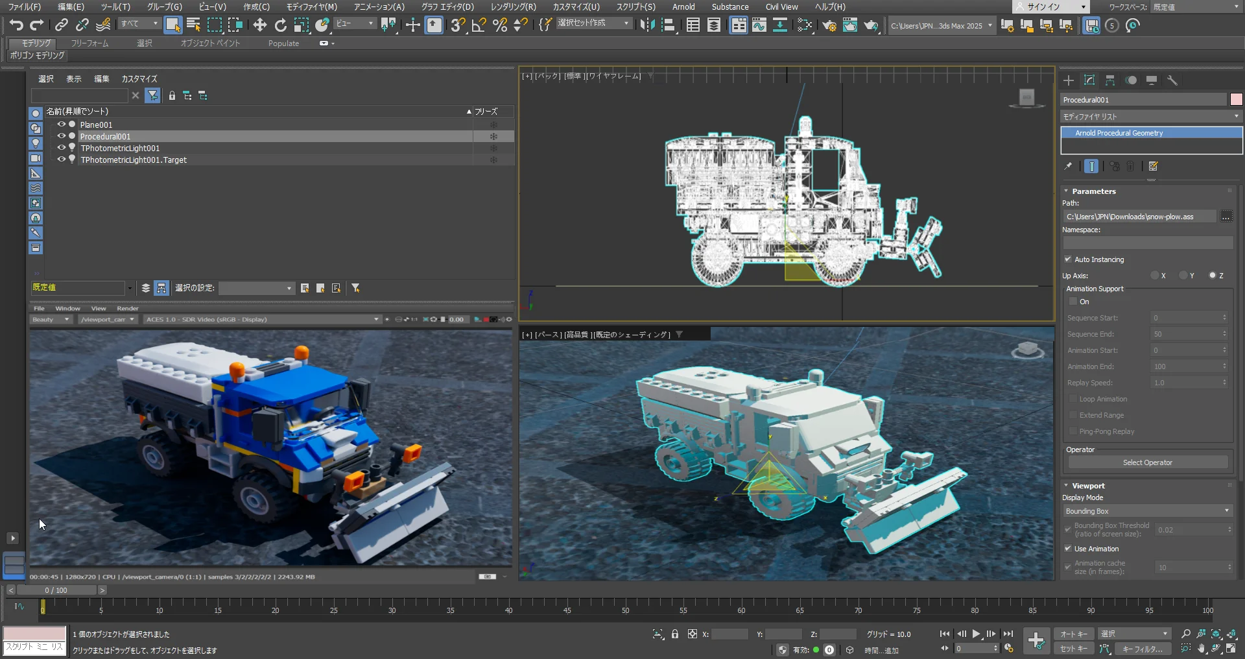The image size is (1245, 659).
Task: Click the Link objects chain icon
Action: click(61, 25)
